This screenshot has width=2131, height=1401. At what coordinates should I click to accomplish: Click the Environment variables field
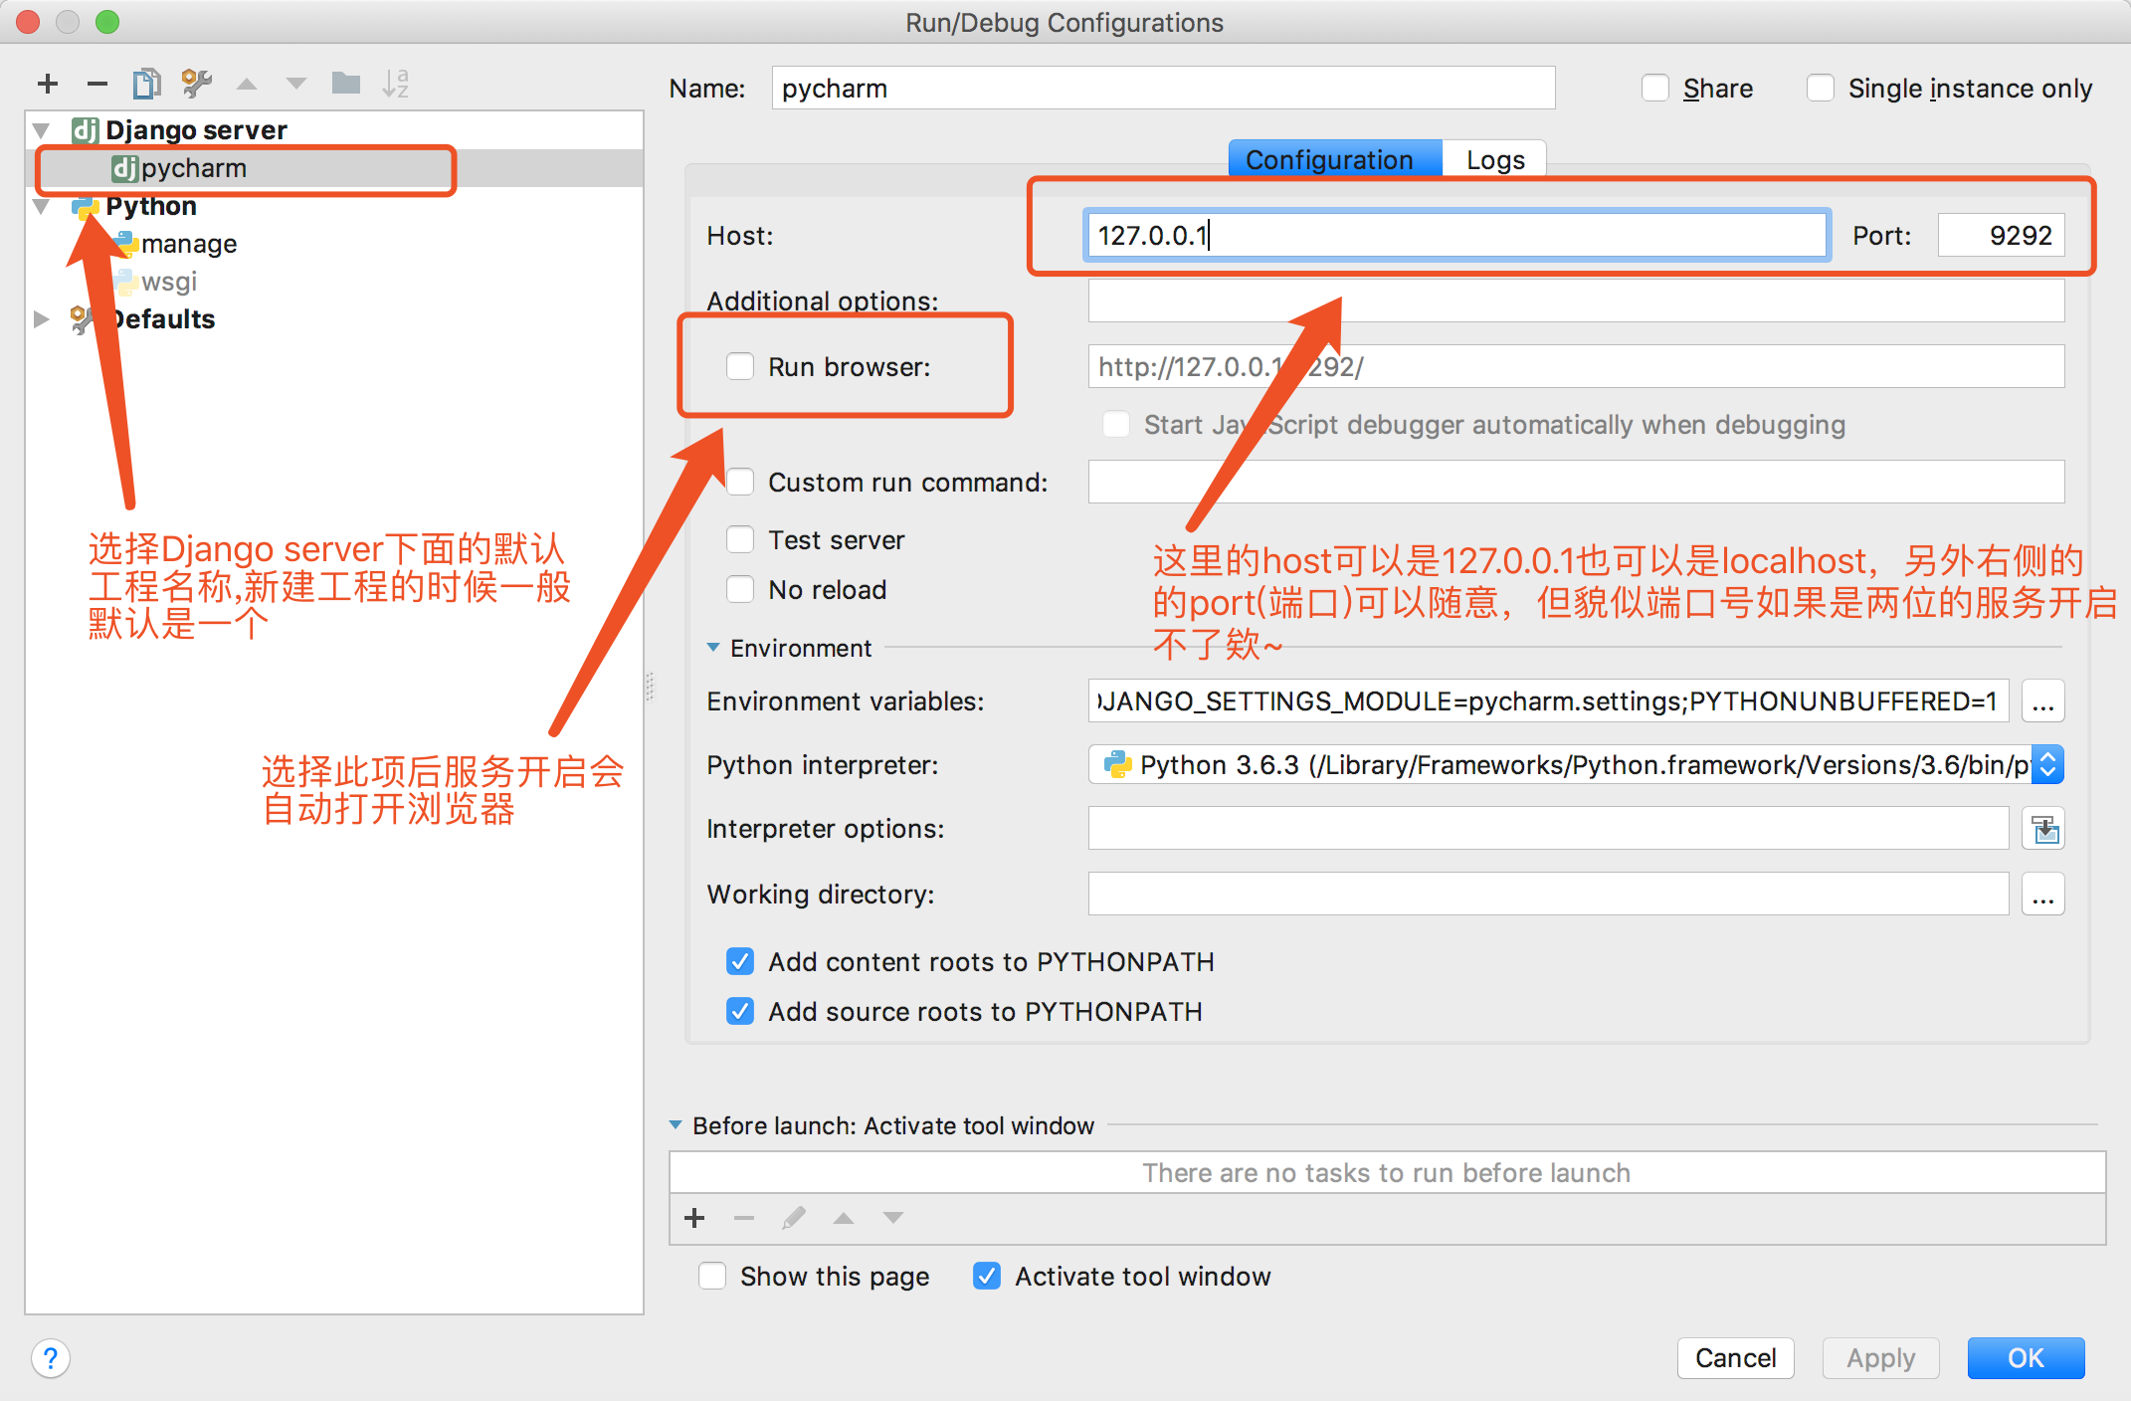pos(1549,701)
